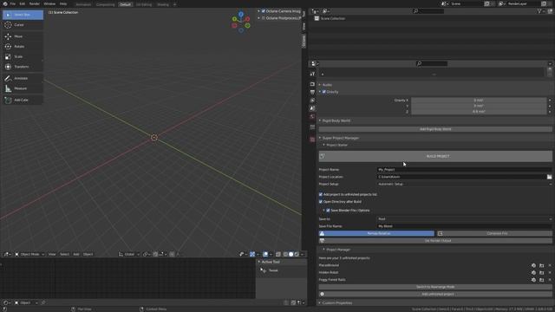Click Add Rigid Body World button
The width and height of the screenshot is (555, 312).
tap(435, 129)
